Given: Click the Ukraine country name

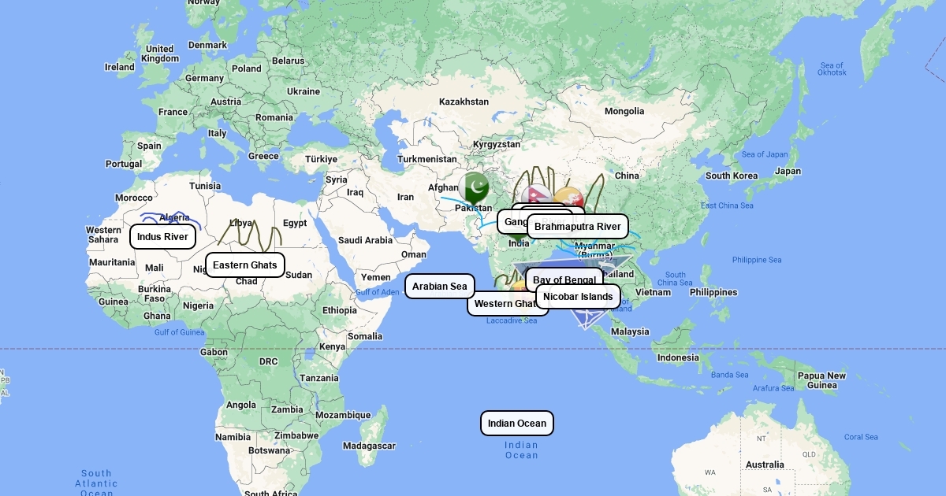Looking at the screenshot, I should point(304,91).
